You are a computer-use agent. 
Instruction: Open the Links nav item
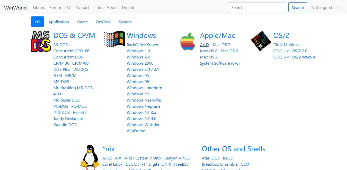(x=98, y=7)
